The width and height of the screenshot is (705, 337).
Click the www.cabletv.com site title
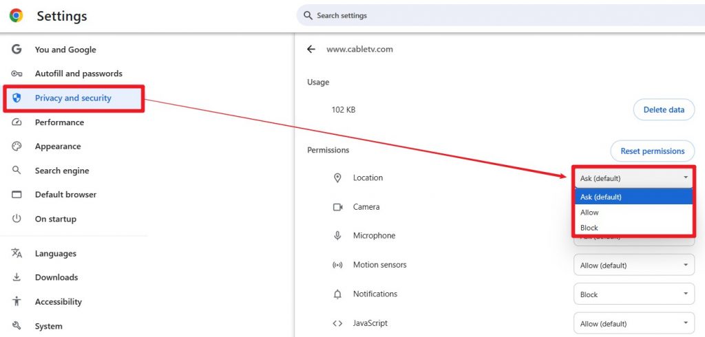point(359,50)
